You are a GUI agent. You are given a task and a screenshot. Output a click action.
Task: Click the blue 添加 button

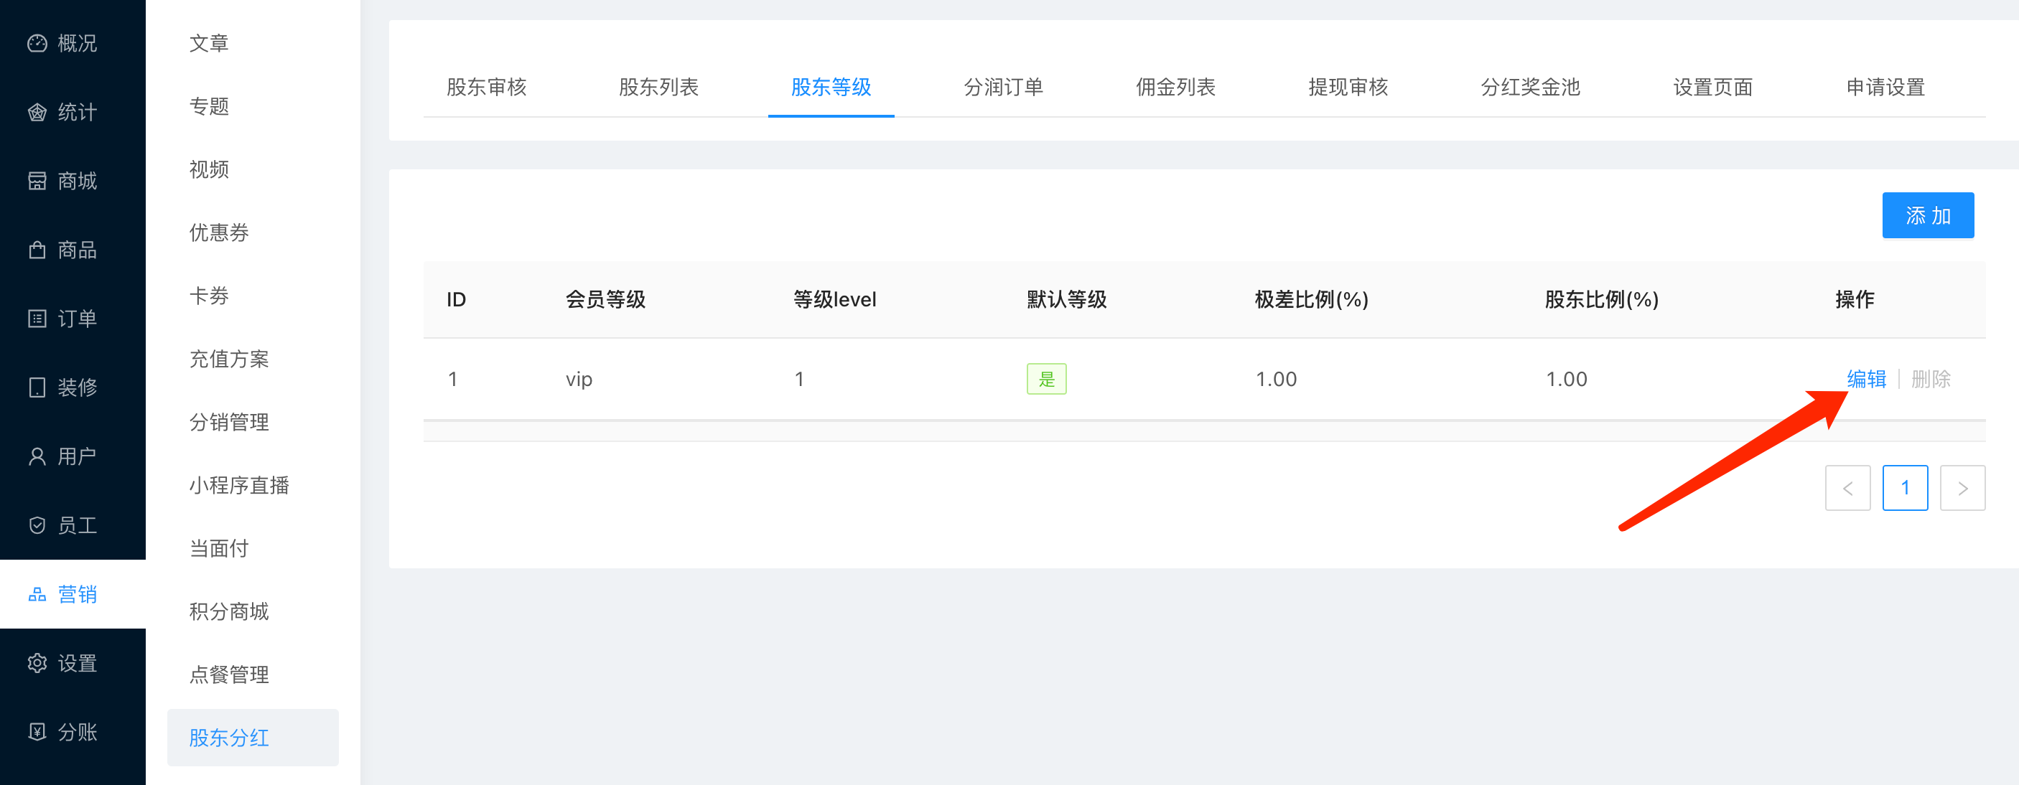(1928, 215)
